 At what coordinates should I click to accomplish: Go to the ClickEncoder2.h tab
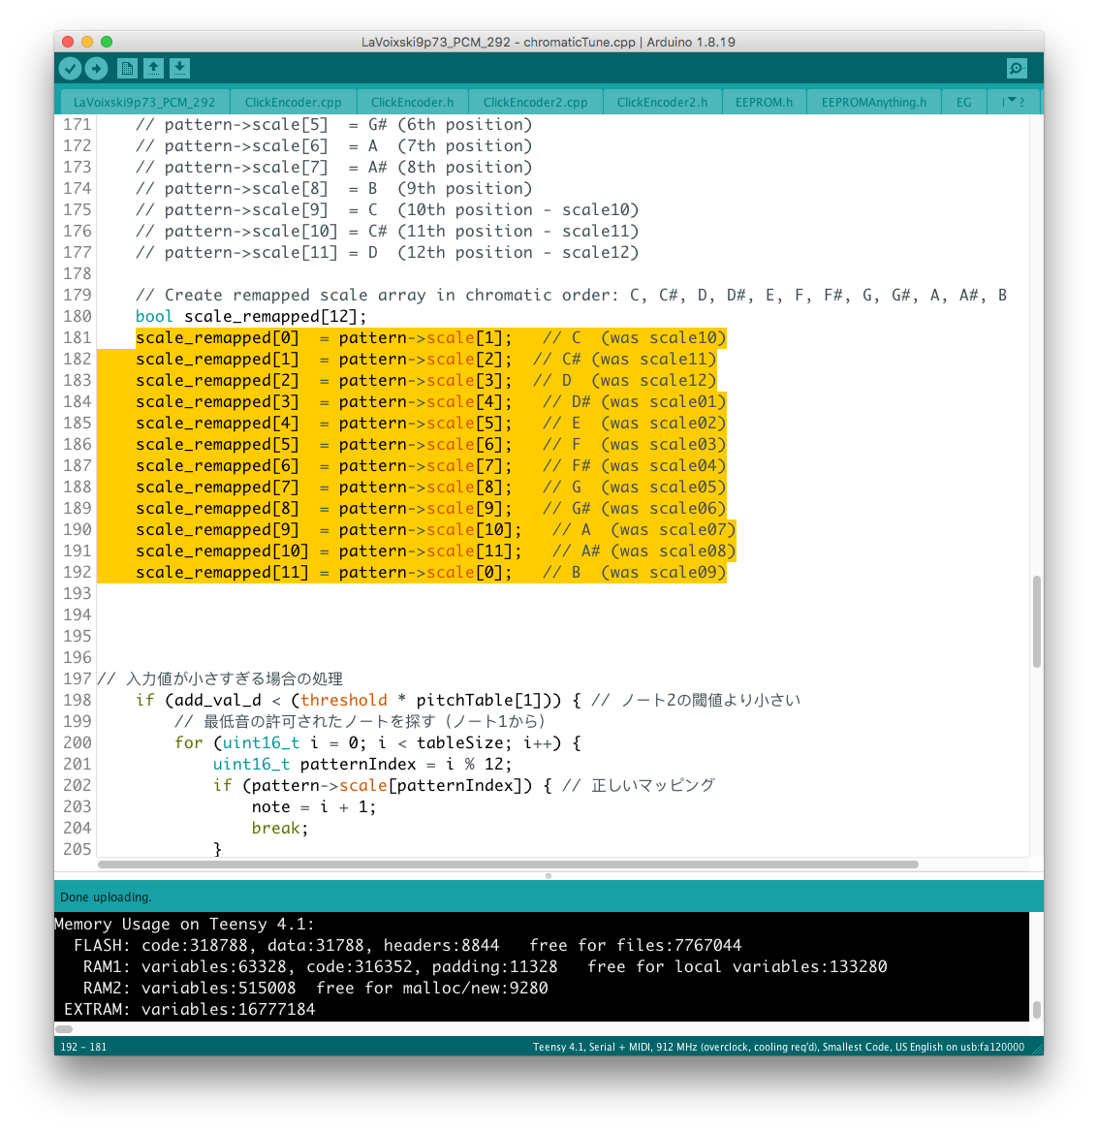(x=662, y=102)
